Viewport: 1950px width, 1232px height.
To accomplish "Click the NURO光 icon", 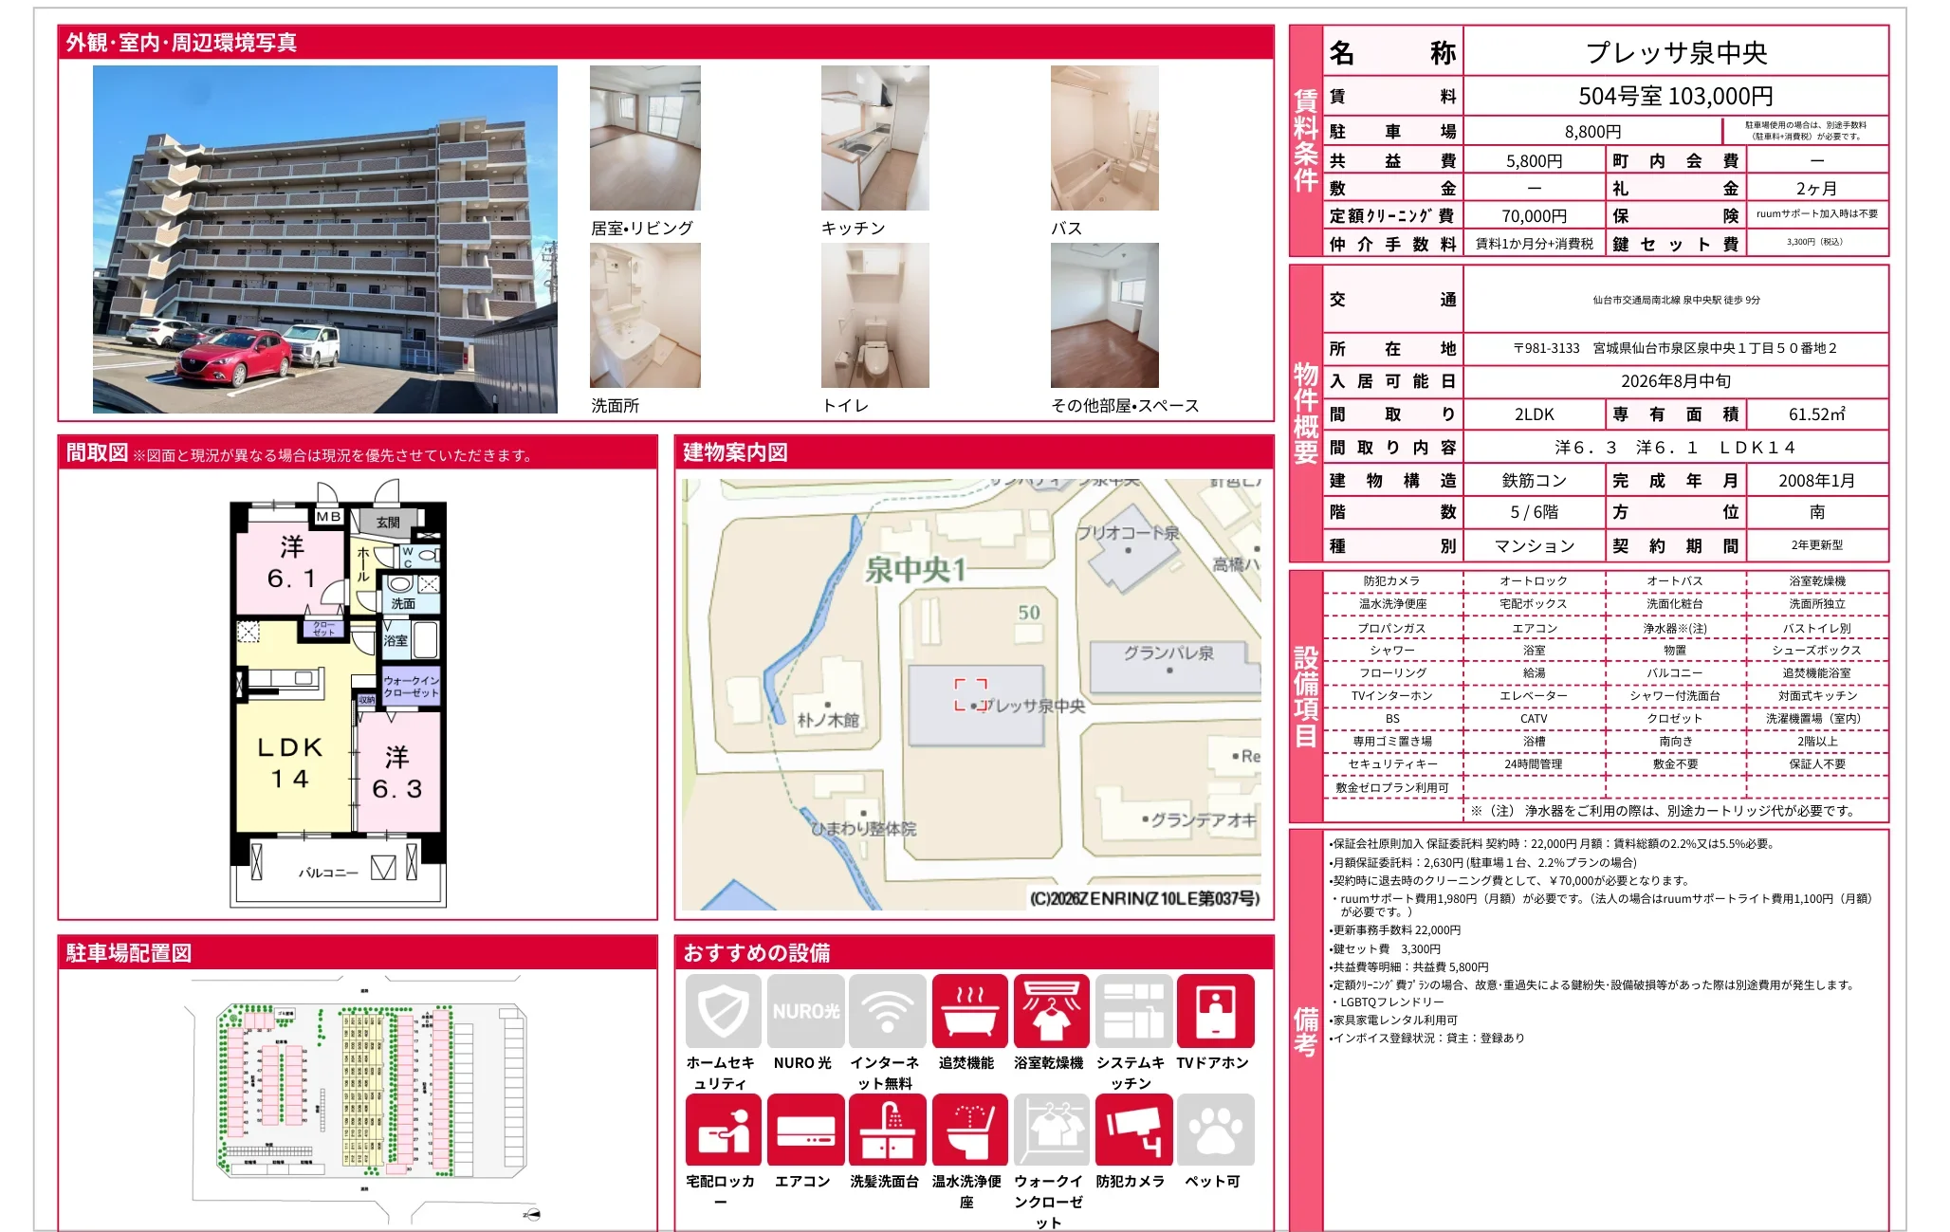I will [805, 1010].
